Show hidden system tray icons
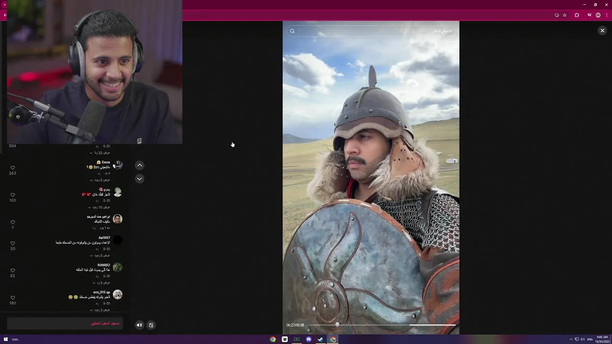Screen dimensions: 612x344 [x=571, y=339]
